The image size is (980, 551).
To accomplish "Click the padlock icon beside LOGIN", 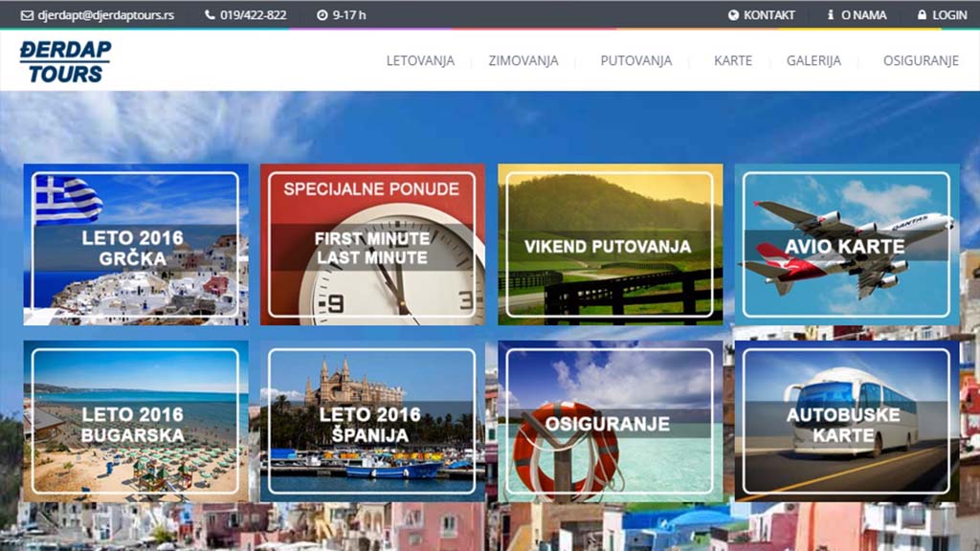I will tap(922, 14).
